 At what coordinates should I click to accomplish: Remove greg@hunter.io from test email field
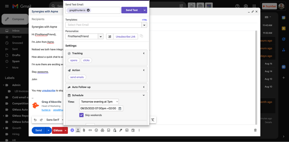click(88, 10)
